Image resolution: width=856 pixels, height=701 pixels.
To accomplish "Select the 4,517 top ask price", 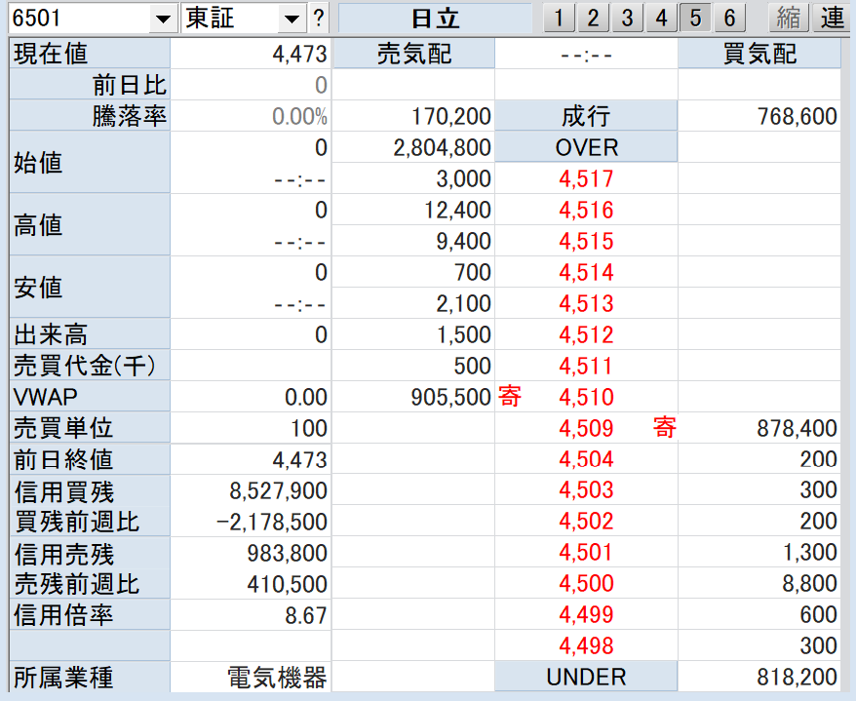I will 586,179.
